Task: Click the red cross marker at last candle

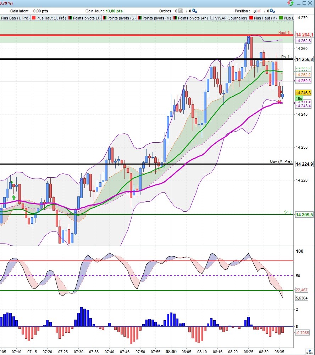Action: pyautogui.click(x=280, y=102)
